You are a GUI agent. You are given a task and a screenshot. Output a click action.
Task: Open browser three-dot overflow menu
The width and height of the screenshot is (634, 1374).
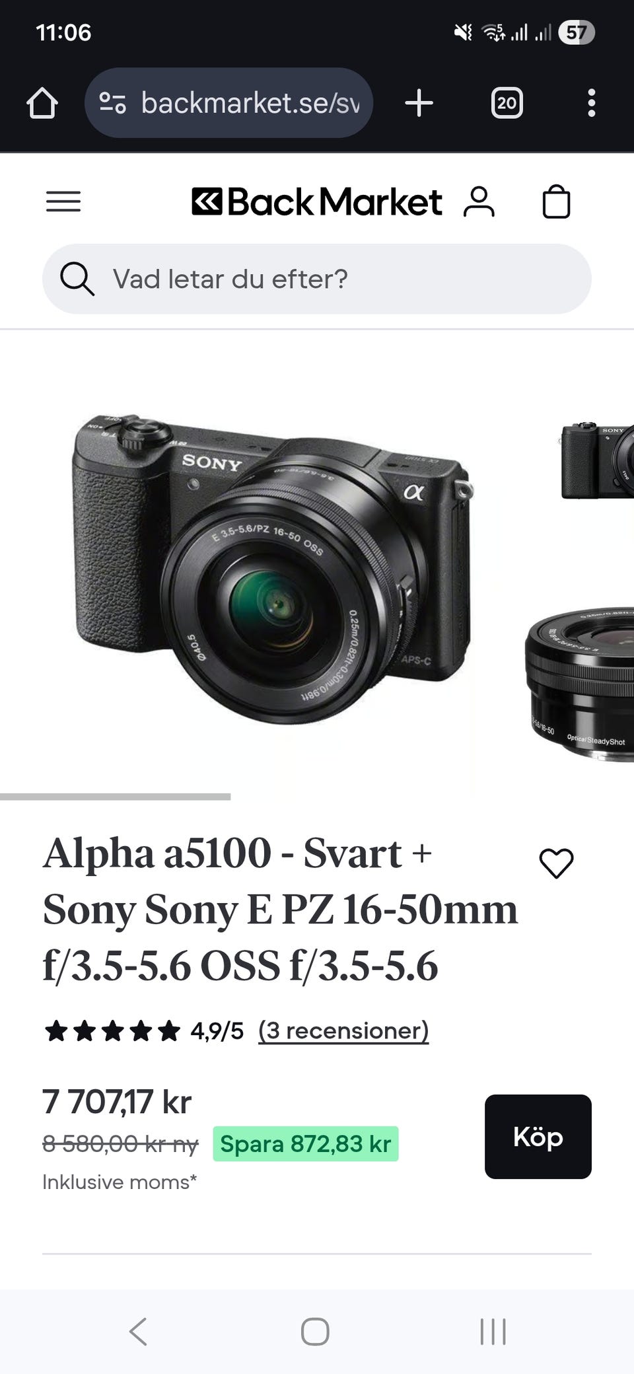[x=591, y=103]
